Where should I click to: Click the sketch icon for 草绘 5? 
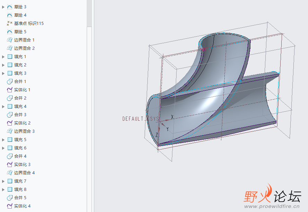(9, 32)
